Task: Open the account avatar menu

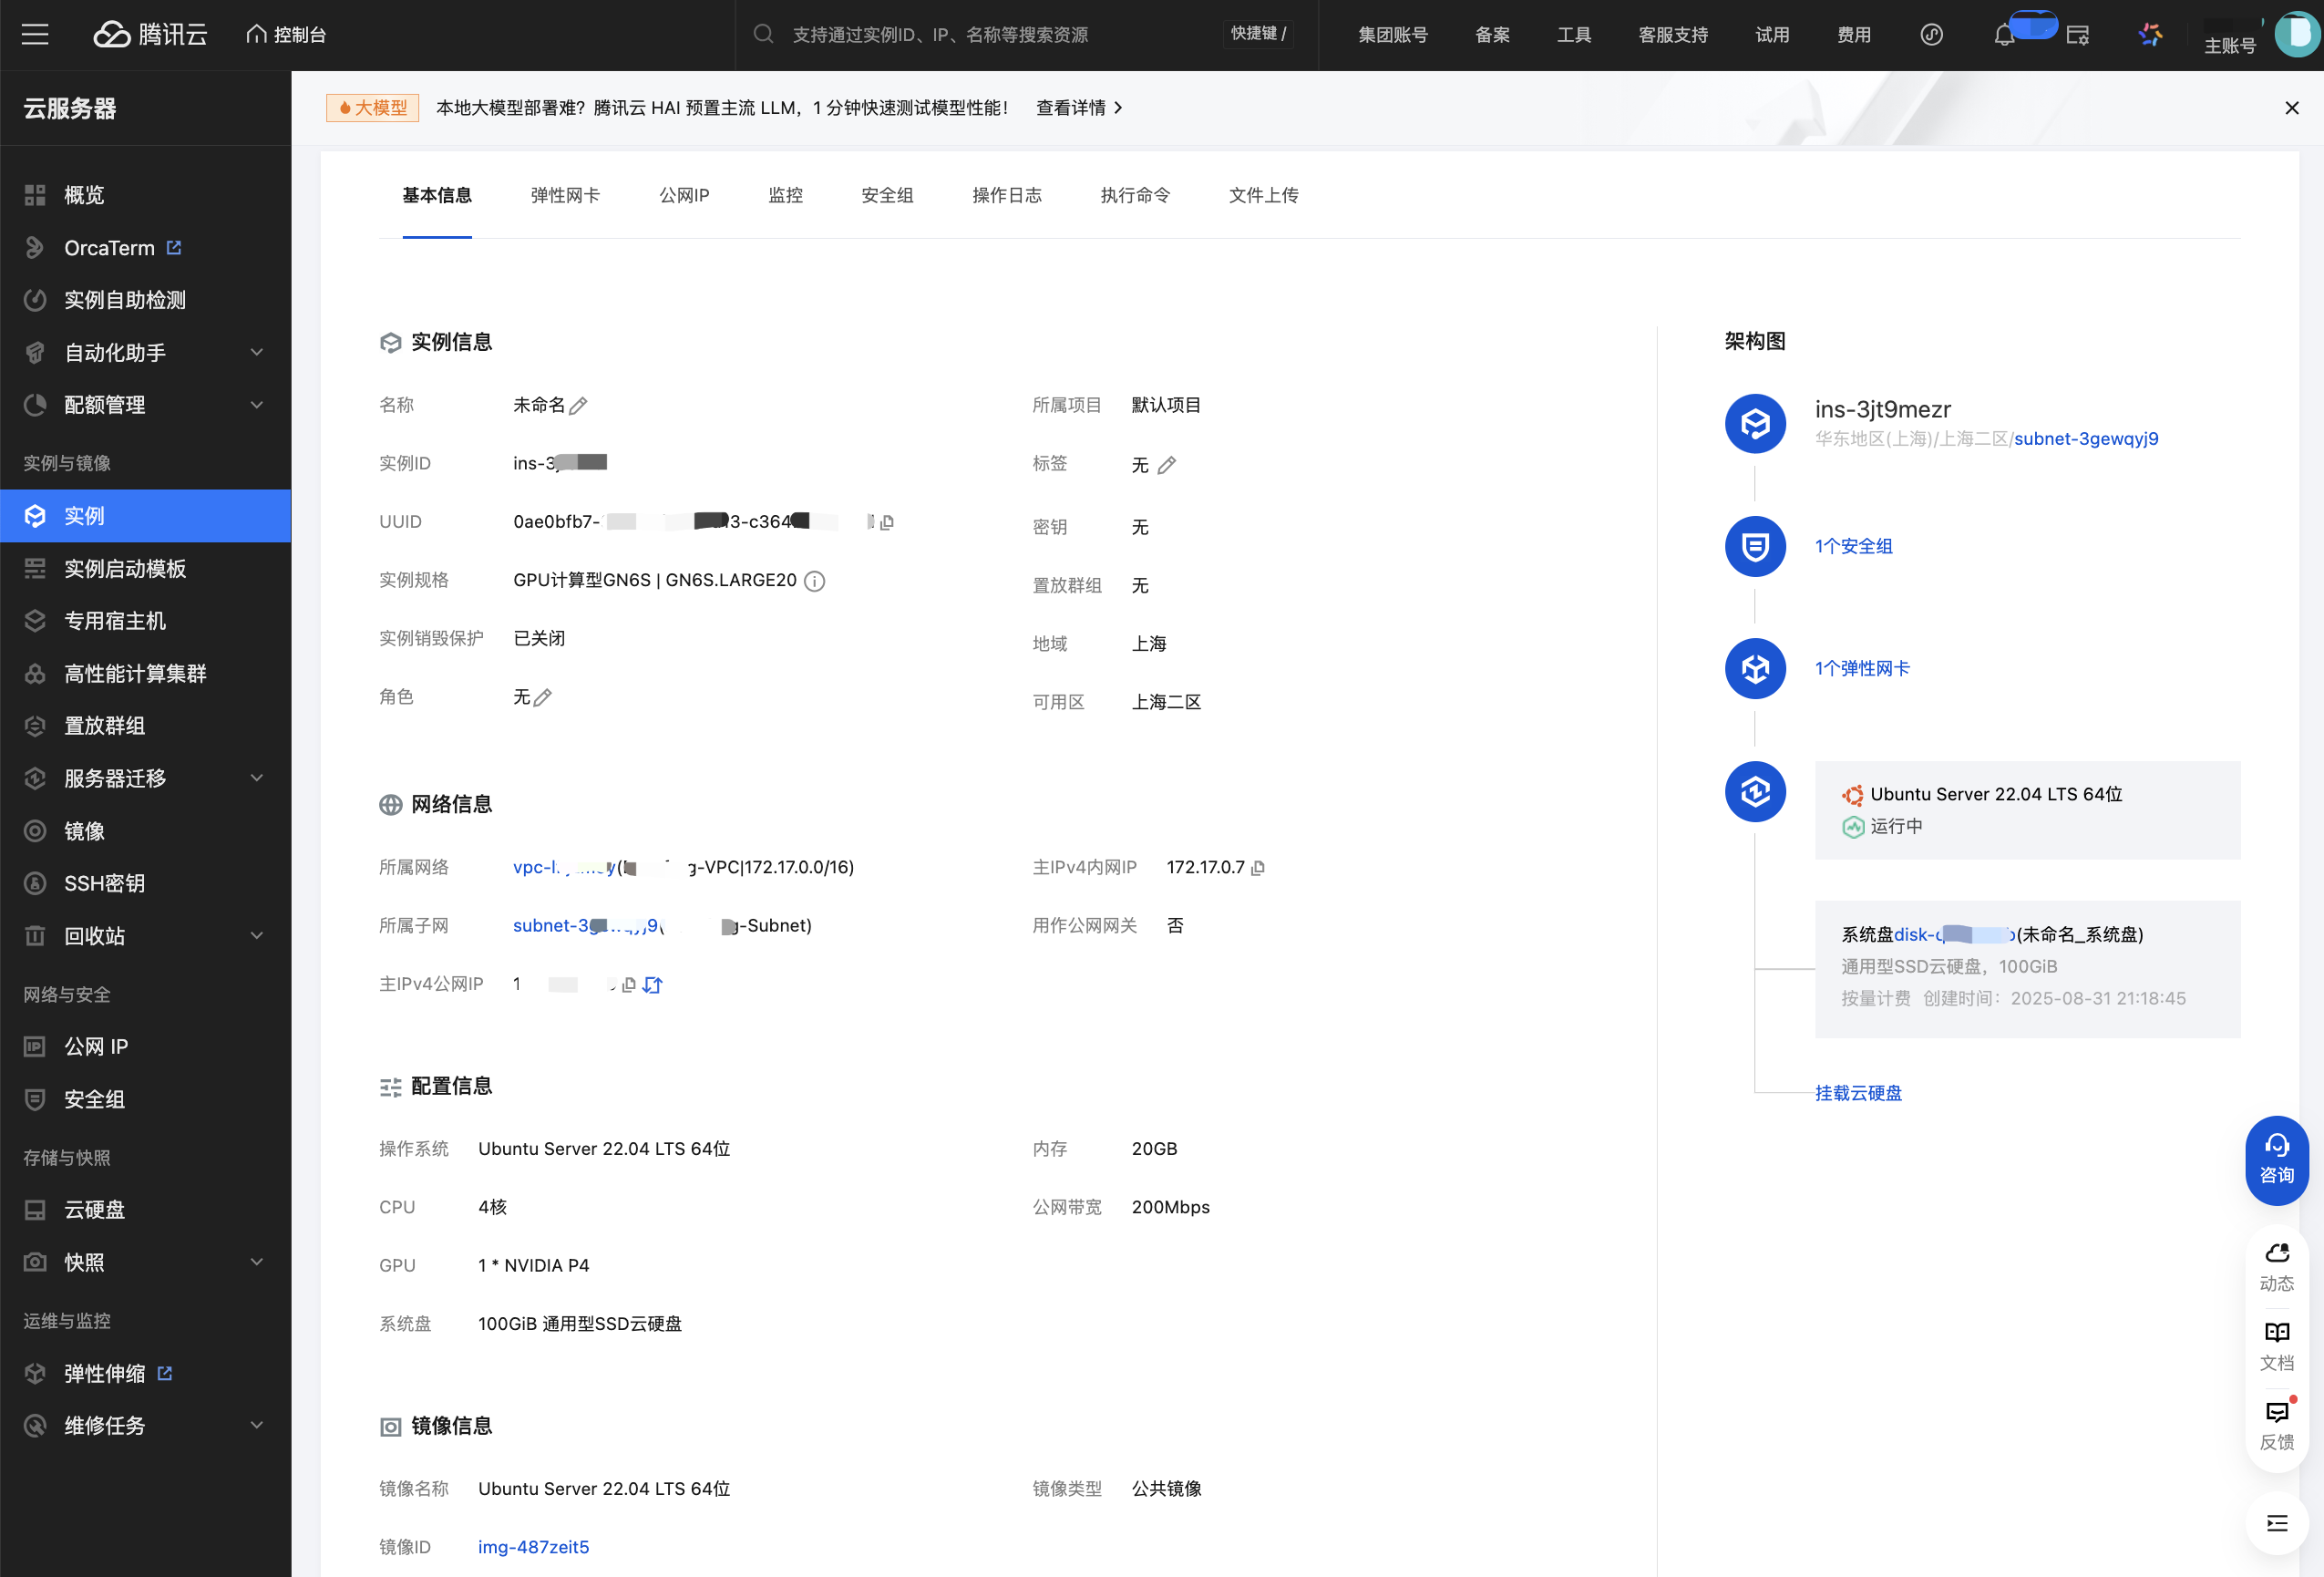Action: tap(2297, 35)
